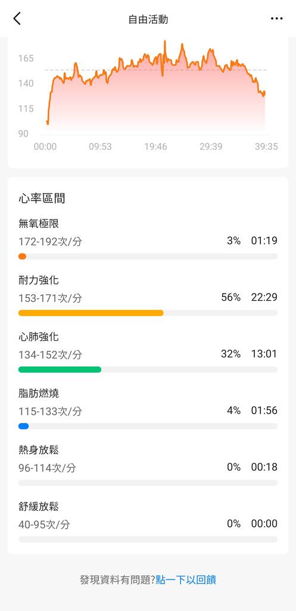Tap the 心肺強化 32% percentage
This screenshot has height=611, width=296.
230,354
